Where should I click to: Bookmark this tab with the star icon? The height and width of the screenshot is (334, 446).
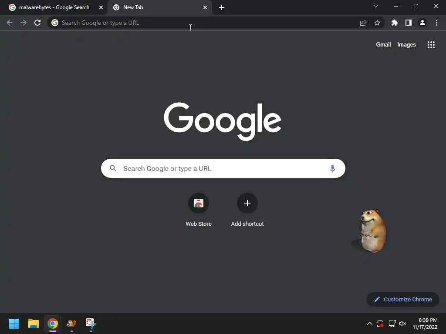click(377, 23)
